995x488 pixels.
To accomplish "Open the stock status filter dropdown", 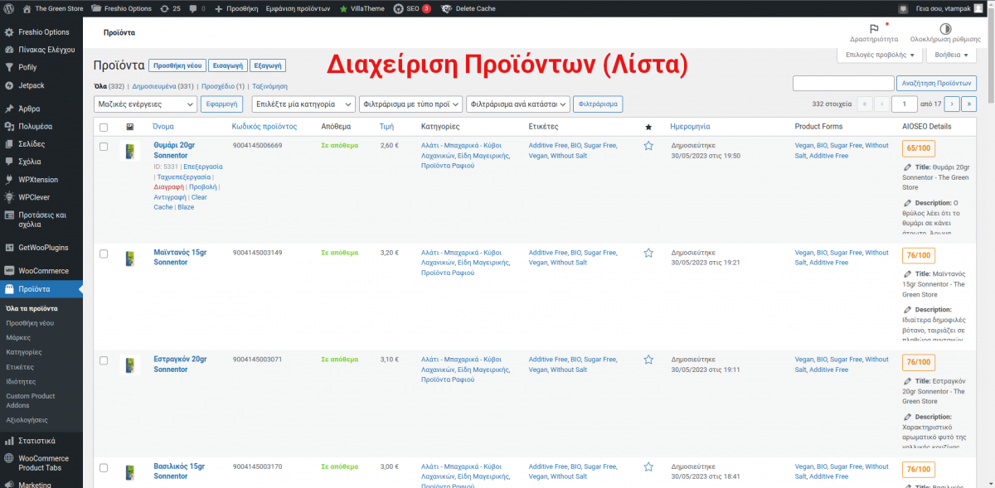I will click(x=518, y=104).
